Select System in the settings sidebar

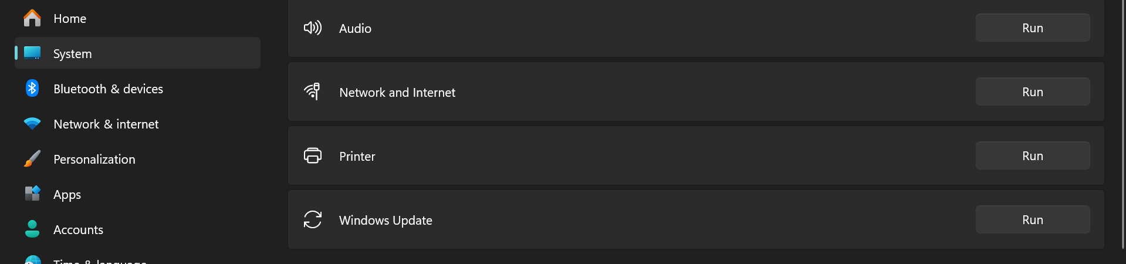tap(72, 53)
